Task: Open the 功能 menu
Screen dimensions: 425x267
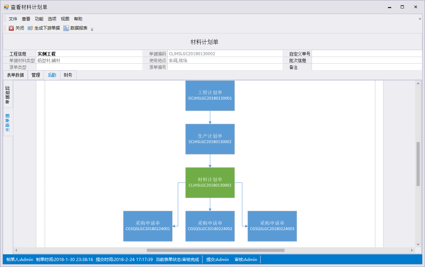Action: tap(39, 19)
